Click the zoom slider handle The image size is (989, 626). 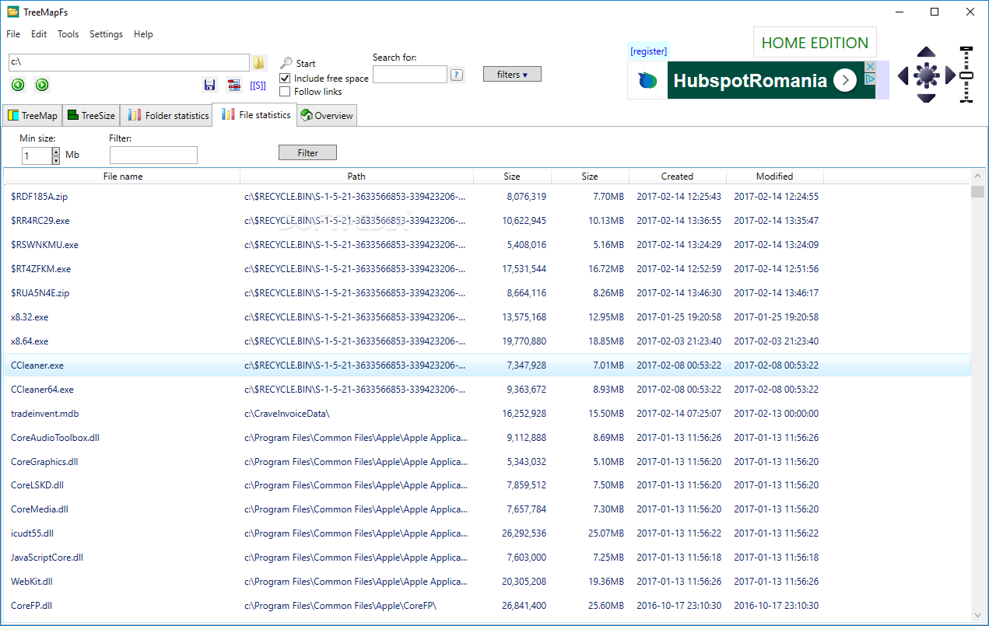coord(966,75)
